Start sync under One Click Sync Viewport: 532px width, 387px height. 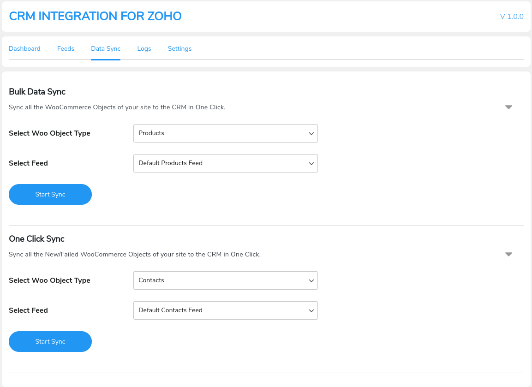point(50,341)
